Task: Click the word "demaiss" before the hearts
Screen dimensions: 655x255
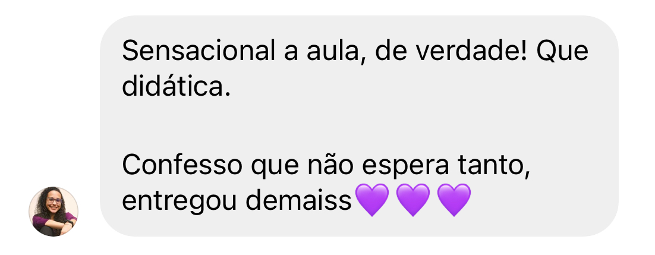Action: [x=298, y=201]
